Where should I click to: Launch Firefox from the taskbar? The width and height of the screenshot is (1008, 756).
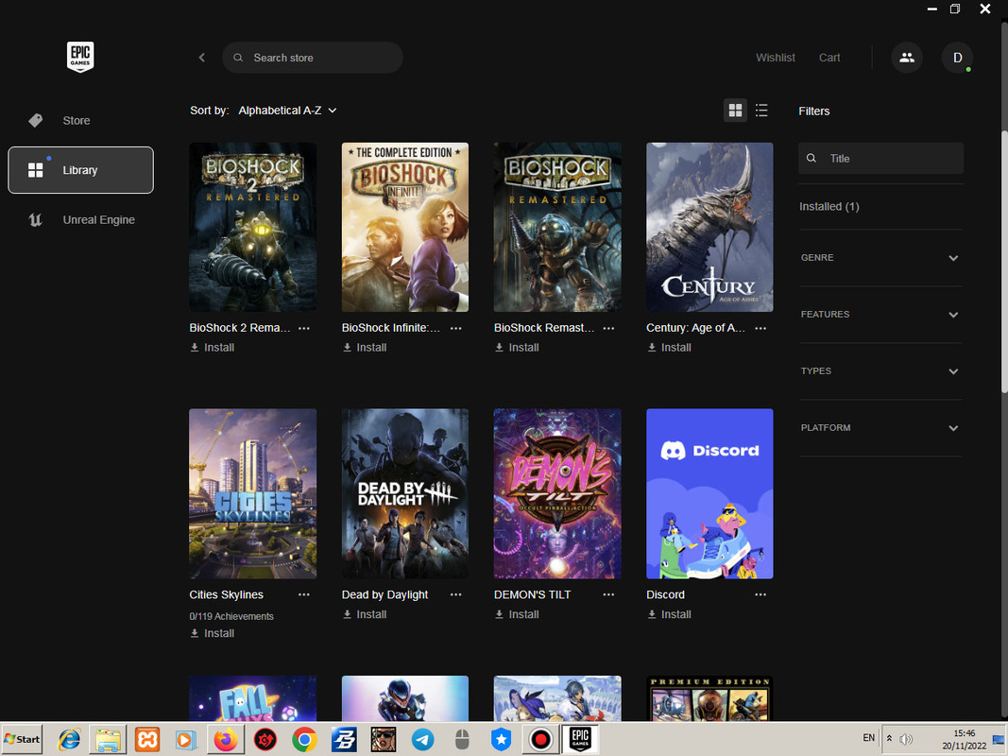pyautogui.click(x=226, y=740)
